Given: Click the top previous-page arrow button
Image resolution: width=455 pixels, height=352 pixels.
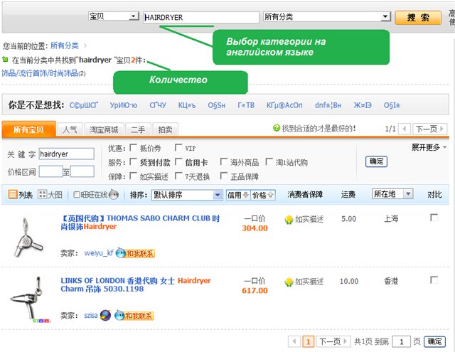Looking at the screenshot, I should [x=405, y=129].
